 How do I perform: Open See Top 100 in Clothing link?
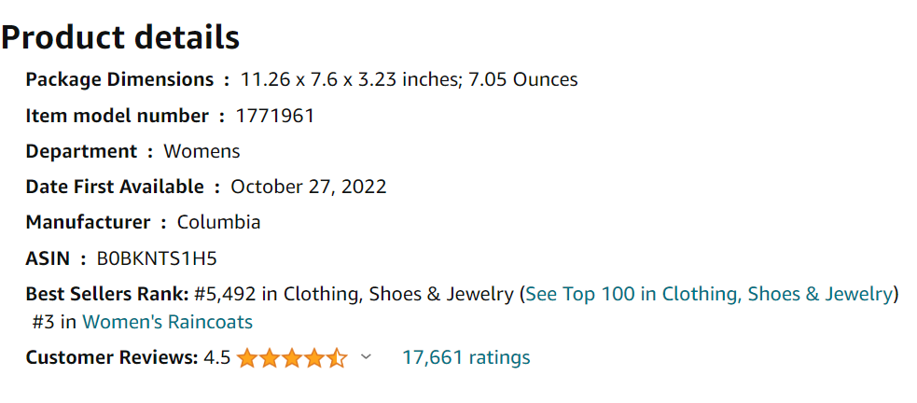pyautogui.click(x=708, y=294)
